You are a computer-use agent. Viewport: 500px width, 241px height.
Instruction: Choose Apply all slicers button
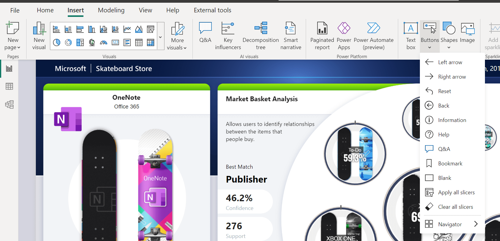pos(452,192)
